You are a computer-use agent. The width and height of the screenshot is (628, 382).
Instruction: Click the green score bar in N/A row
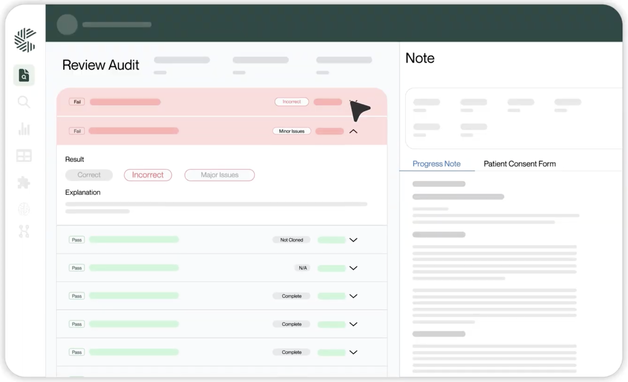click(331, 268)
